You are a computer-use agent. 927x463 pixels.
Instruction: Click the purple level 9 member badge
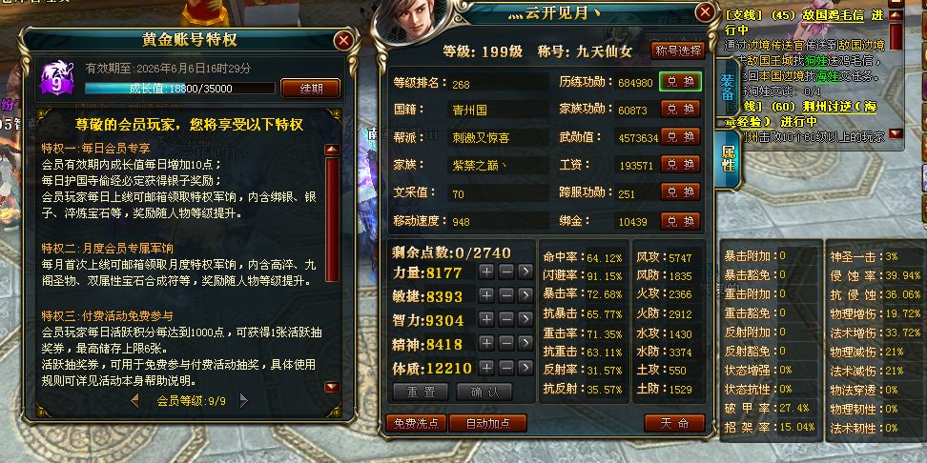pos(56,78)
